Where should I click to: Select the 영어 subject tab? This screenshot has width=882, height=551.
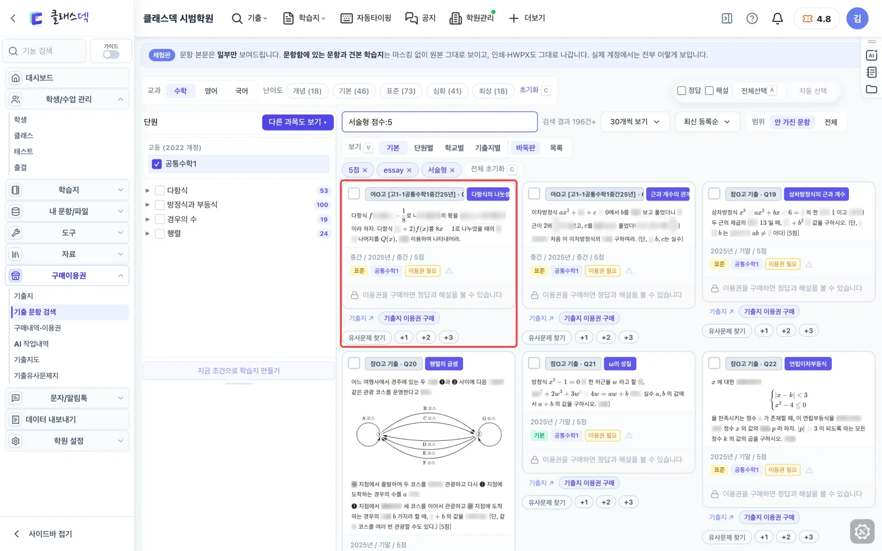[x=211, y=91]
